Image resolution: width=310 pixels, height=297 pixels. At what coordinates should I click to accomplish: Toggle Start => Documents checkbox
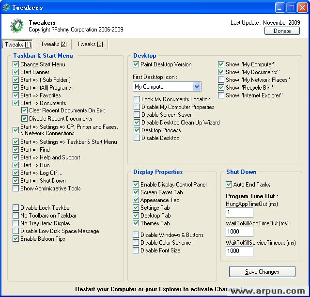pos(15,103)
